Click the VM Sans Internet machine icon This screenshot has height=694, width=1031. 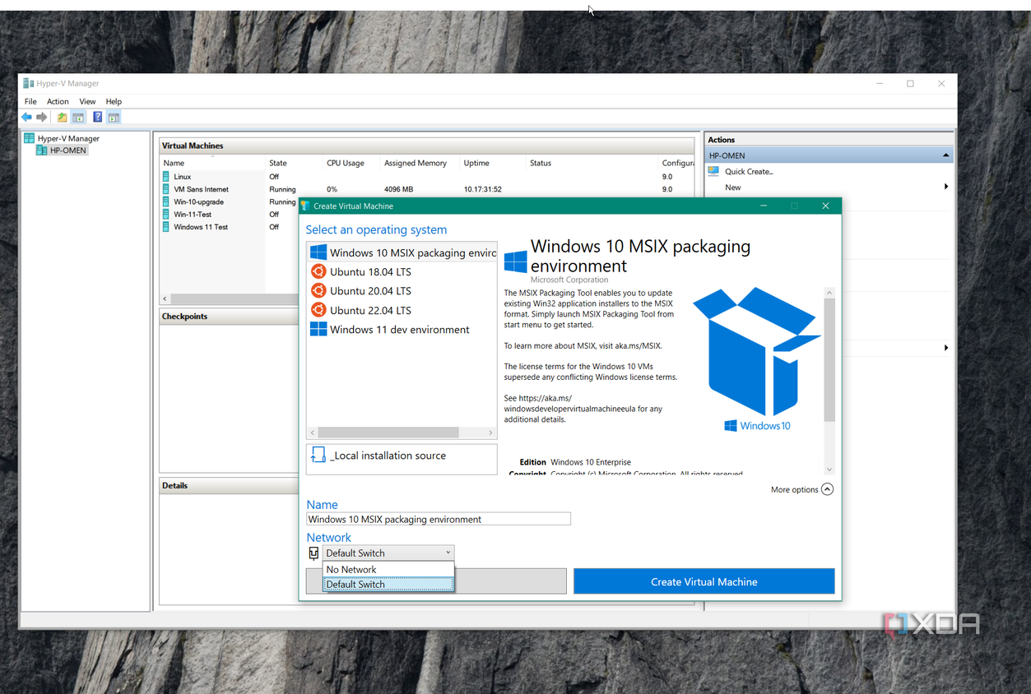(x=166, y=189)
